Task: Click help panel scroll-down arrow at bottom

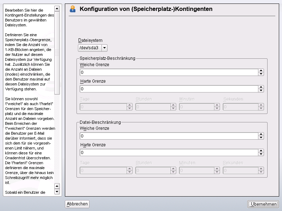Action: click(57, 191)
